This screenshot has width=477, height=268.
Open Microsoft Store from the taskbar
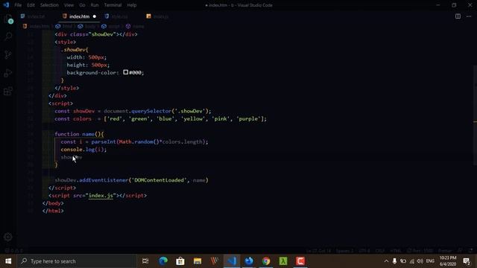coord(180,261)
